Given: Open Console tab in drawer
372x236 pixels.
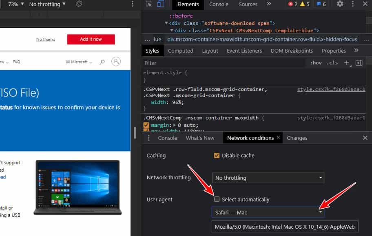Looking at the screenshot, I should coord(168,138).
